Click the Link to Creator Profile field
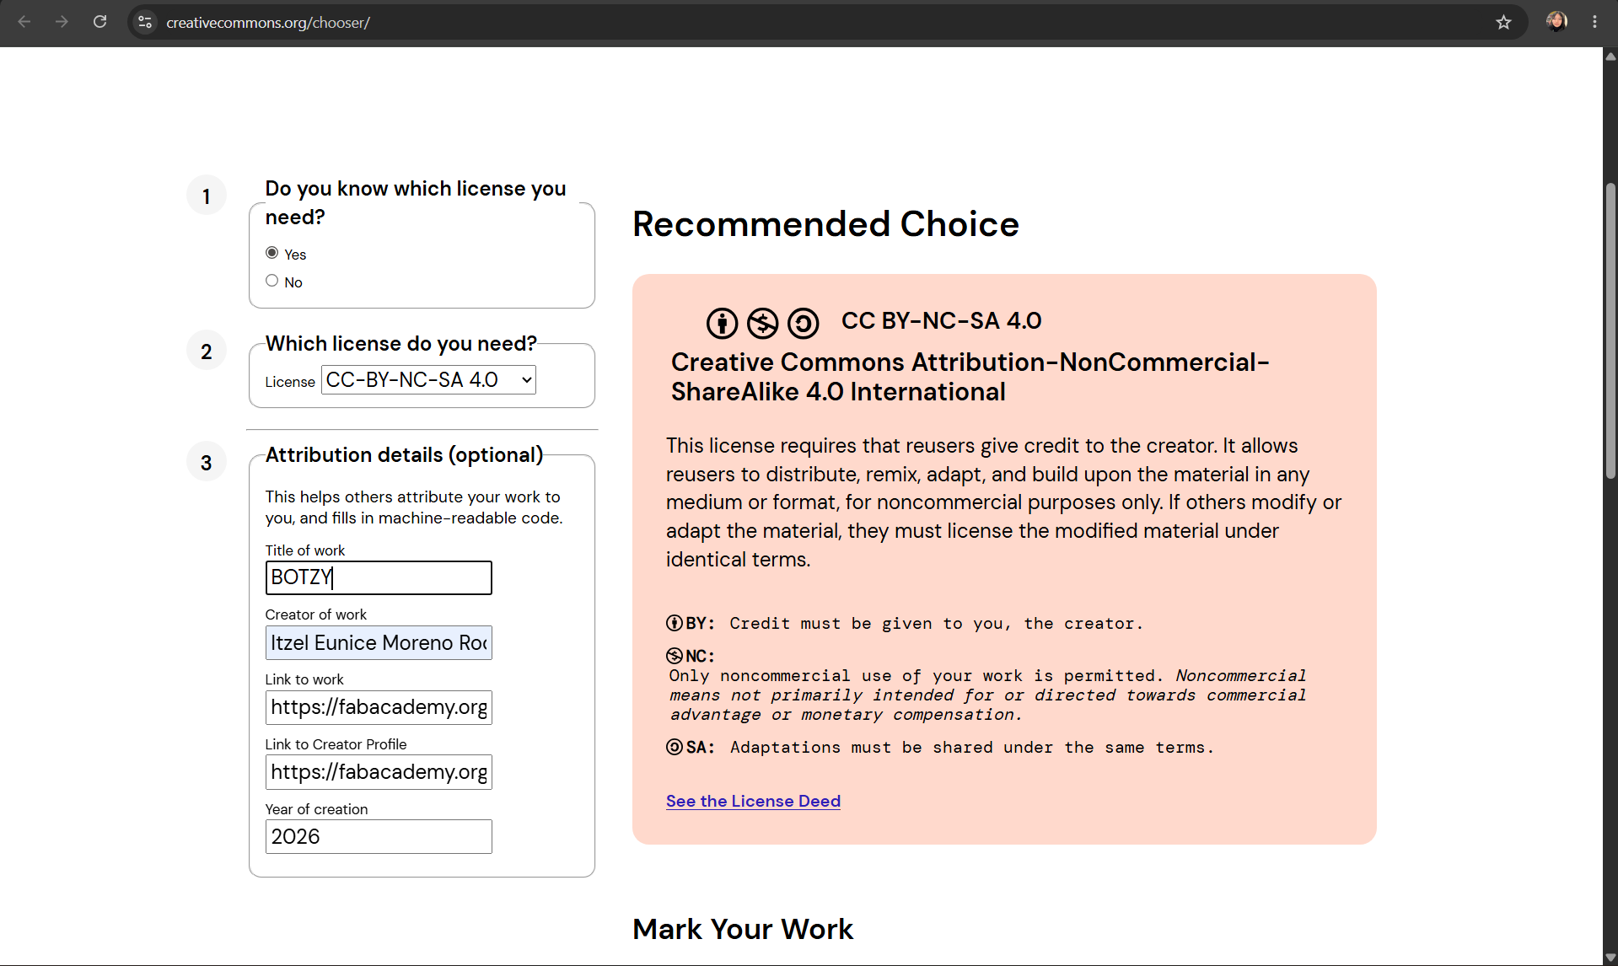The image size is (1618, 966). pyautogui.click(x=379, y=772)
